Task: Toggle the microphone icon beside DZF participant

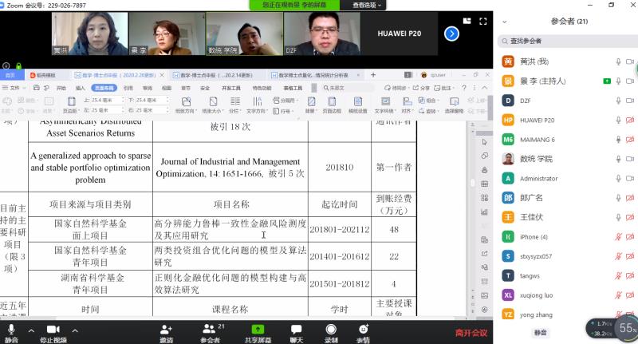Action: tap(618, 101)
